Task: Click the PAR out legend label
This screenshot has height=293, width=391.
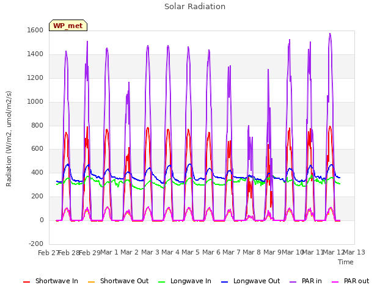Action: point(356,281)
